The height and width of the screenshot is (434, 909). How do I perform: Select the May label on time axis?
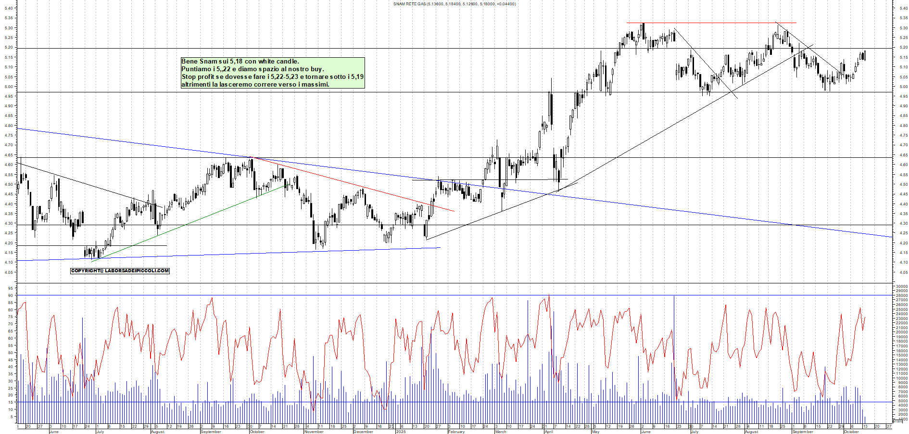point(595,432)
